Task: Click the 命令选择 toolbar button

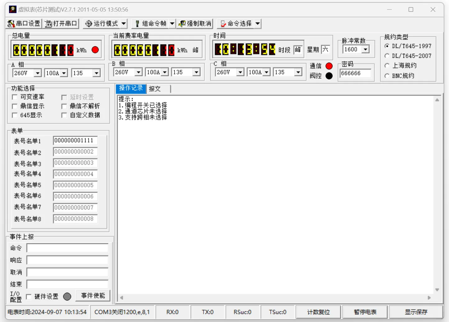Action: 236,24
